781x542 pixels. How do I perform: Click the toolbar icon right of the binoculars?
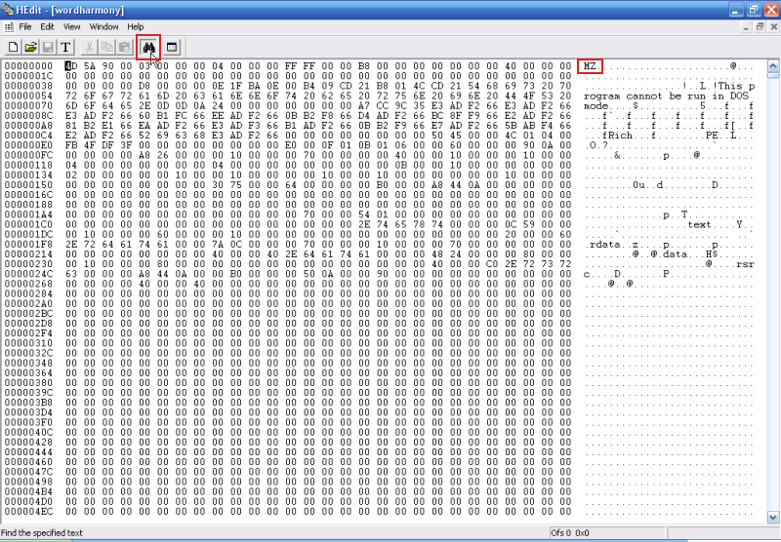tap(172, 47)
